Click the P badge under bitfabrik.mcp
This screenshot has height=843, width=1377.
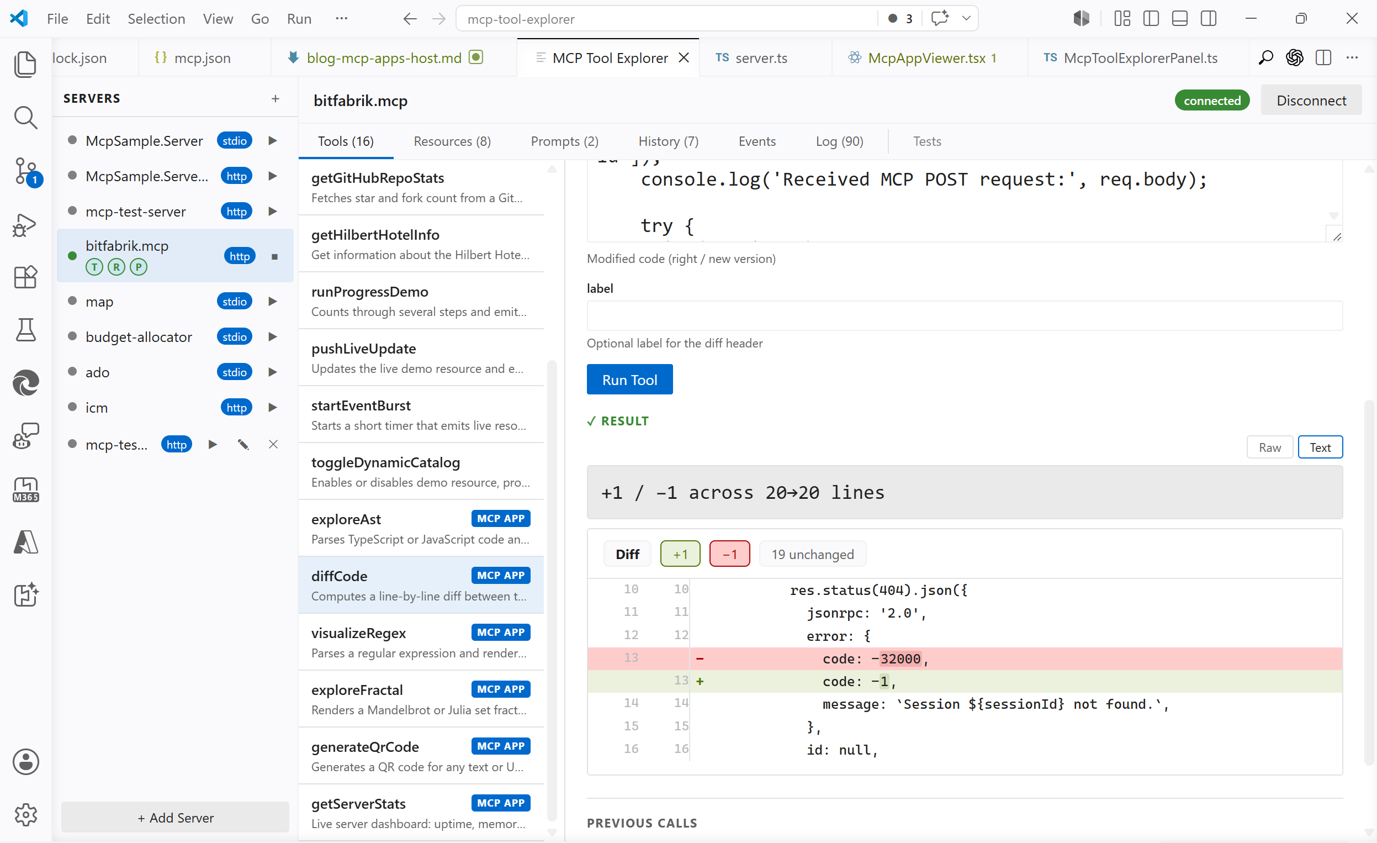coord(138,267)
